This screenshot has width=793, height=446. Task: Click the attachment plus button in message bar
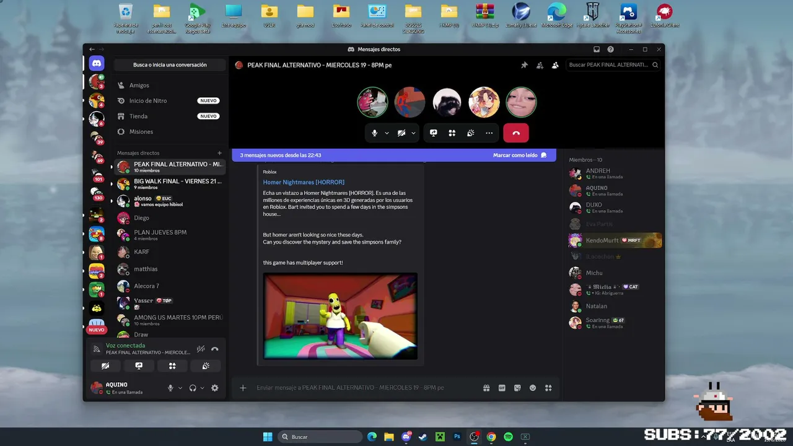click(x=243, y=388)
